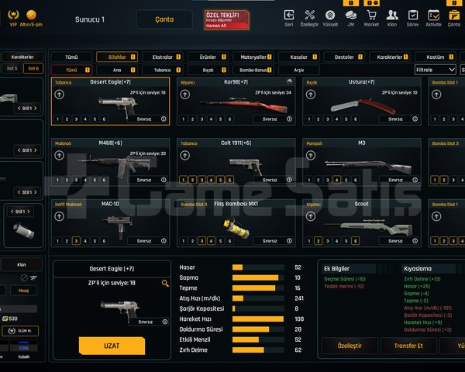Open the Market cart icon
This screenshot has height=372, width=465.
[x=371, y=15]
